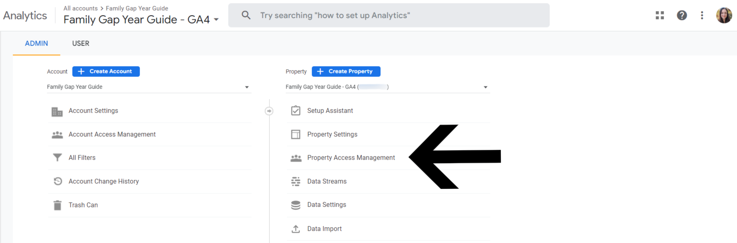
Task: Open the Help question mark icon
Action: pos(682,15)
